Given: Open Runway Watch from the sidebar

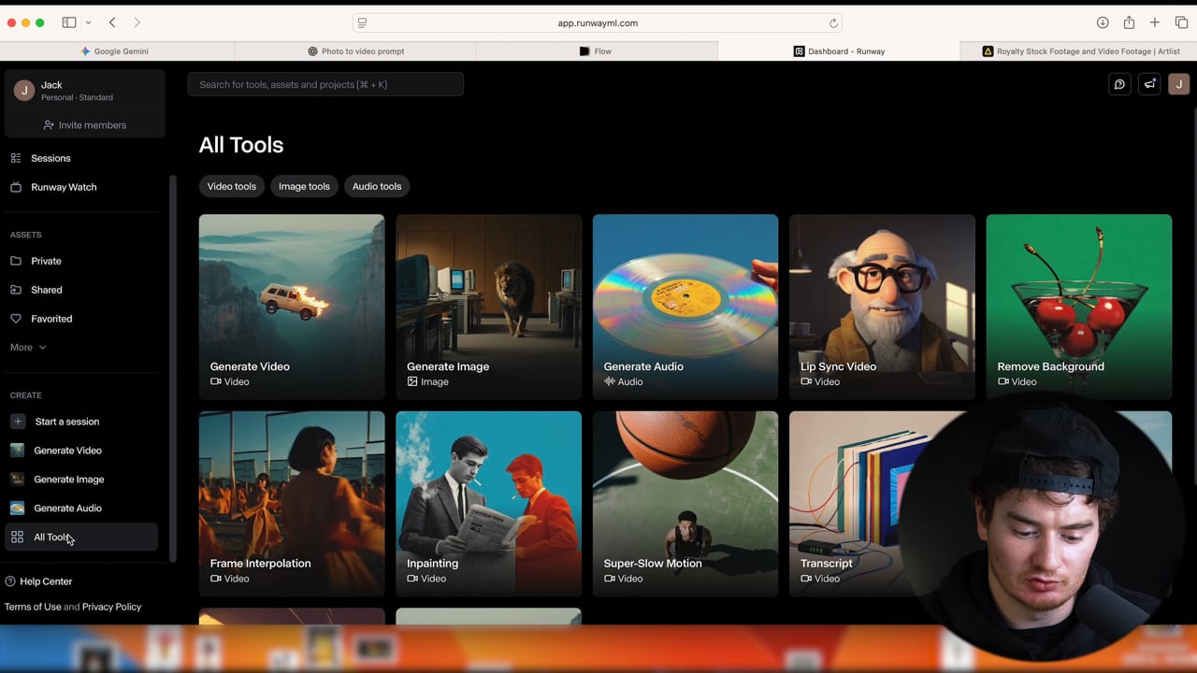Looking at the screenshot, I should tap(63, 187).
